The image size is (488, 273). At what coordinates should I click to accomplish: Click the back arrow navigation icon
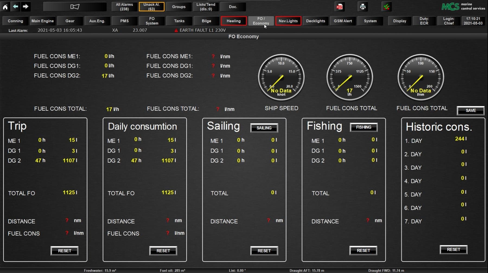click(15, 7)
